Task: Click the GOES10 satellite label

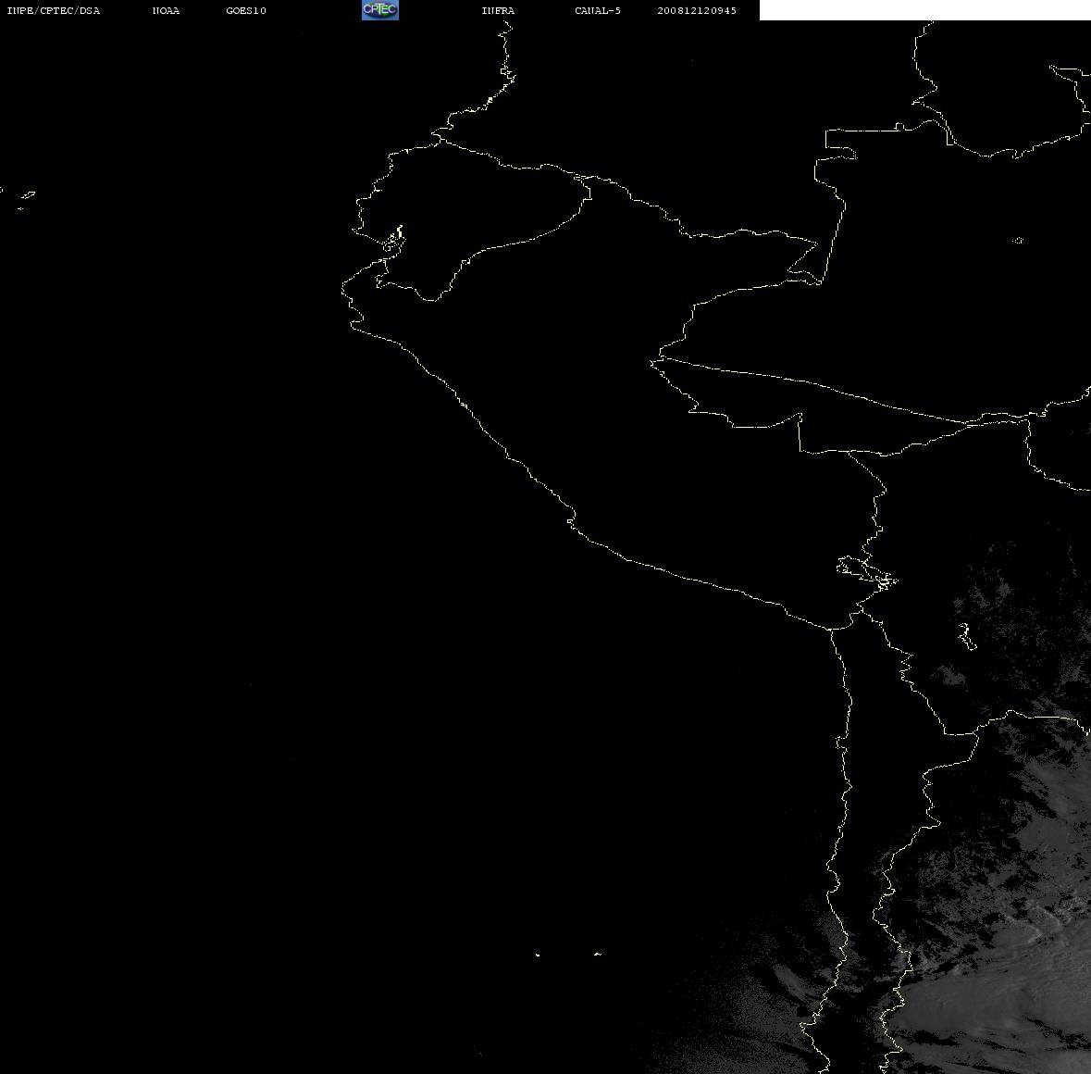Action: point(246,10)
